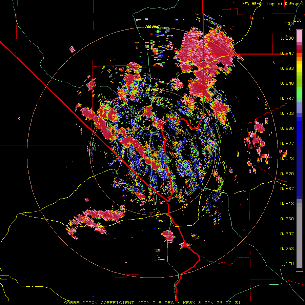Click the 0.573 legend value
The image size is (305, 305).
287,158
